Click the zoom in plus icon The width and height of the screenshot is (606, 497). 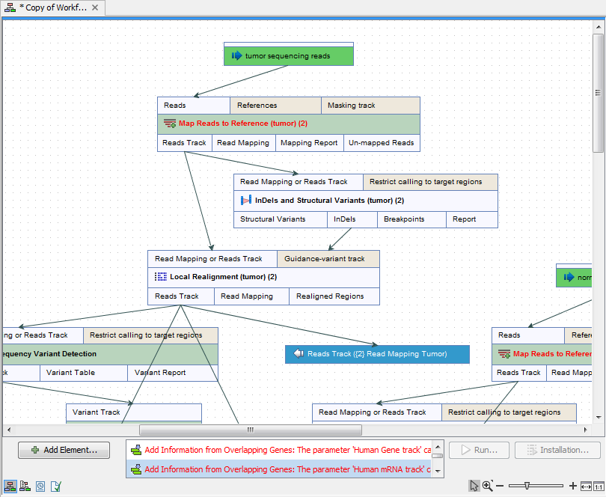573,486
